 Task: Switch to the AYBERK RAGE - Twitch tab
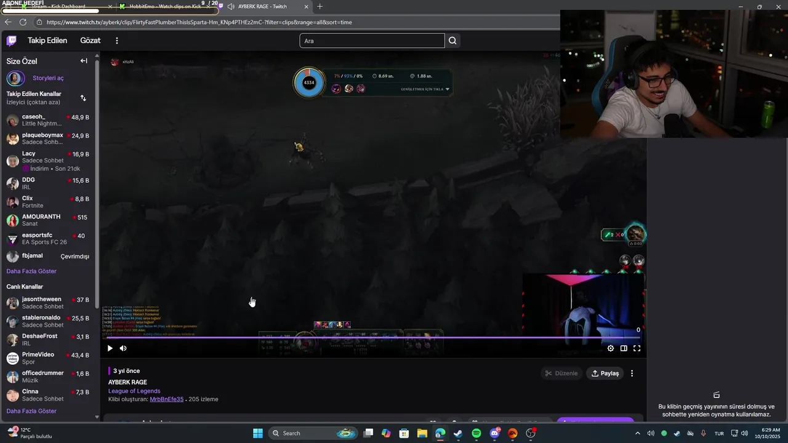(x=262, y=7)
